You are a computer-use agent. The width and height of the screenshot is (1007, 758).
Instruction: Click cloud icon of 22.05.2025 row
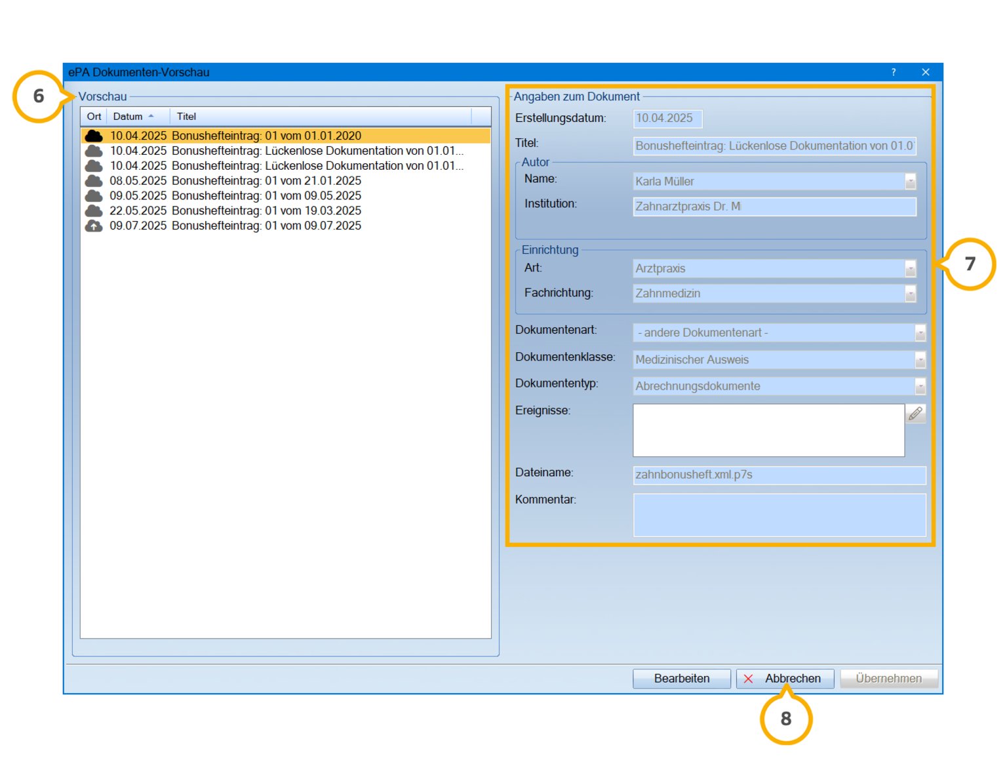point(94,210)
